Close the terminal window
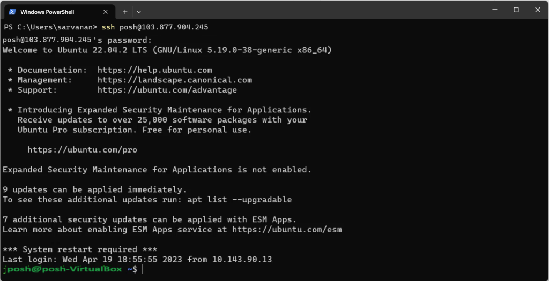 click(538, 10)
